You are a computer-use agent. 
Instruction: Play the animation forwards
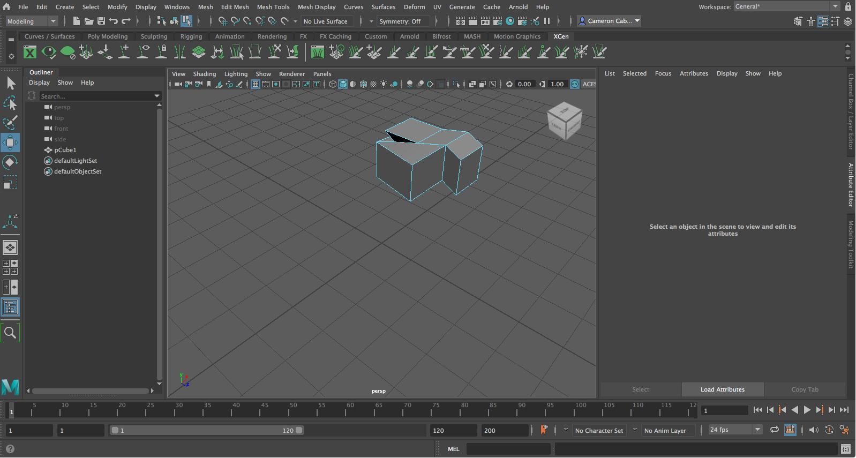coord(807,410)
